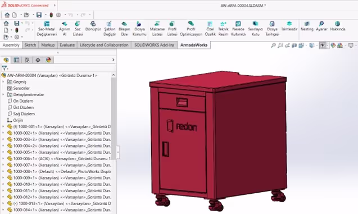Click the Home icon in quick toolbar
Screen dimensions: 358x214
(x=7, y=15)
